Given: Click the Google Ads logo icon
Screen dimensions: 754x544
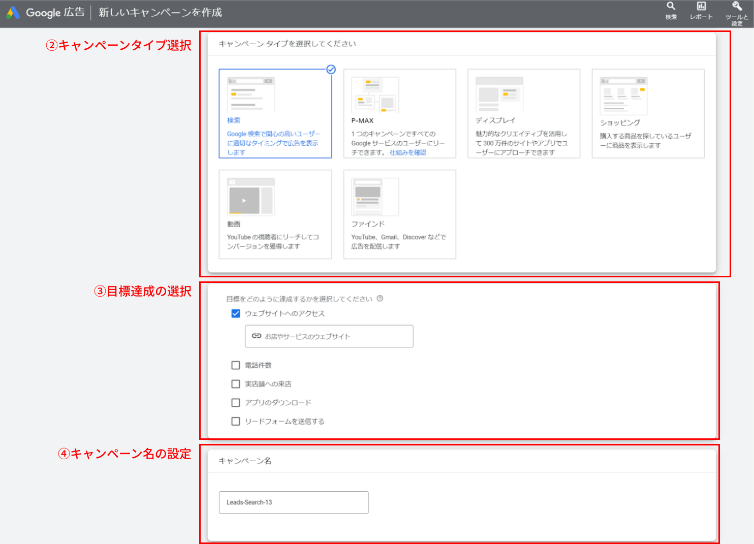Looking at the screenshot, I should (x=13, y=13).
